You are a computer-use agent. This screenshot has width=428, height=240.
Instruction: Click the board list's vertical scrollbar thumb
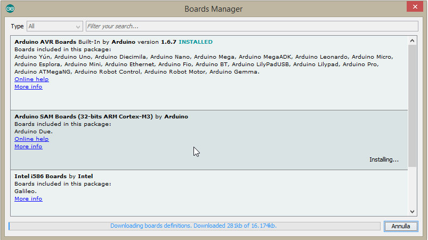412,106
